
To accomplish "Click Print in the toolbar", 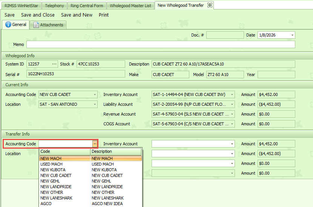I will [x=104, y=15].
